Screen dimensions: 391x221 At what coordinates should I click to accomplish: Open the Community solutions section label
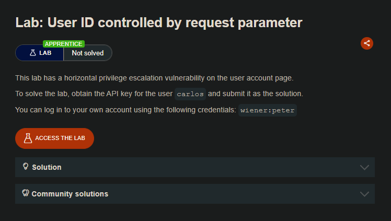click(x=70, y=194)
